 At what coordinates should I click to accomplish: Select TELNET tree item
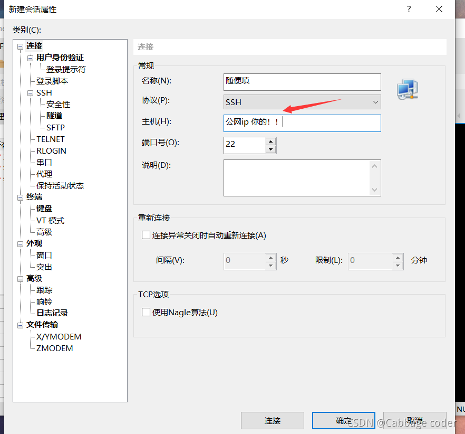pyautogui.click(x=51, y=139)
